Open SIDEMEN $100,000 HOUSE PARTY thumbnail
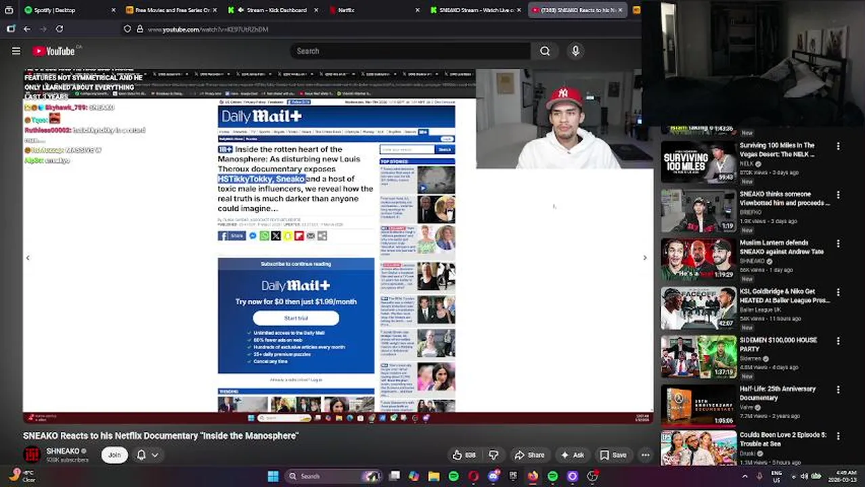This screenshot has height=487, width=865. [698, 356]
